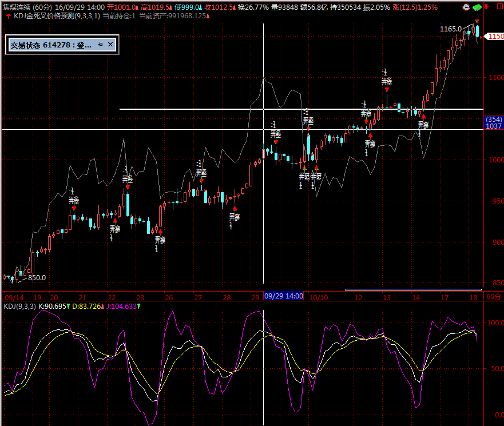The image size is (504, 426).
Task: Click the clock icon in chart header
Action: 466,7
